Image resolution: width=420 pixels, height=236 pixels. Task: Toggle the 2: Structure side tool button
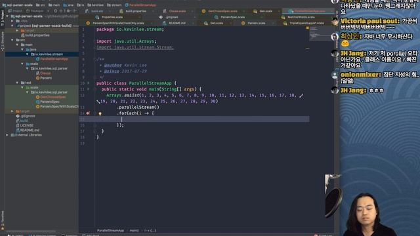pyautogui.click(x=3, y=41)
